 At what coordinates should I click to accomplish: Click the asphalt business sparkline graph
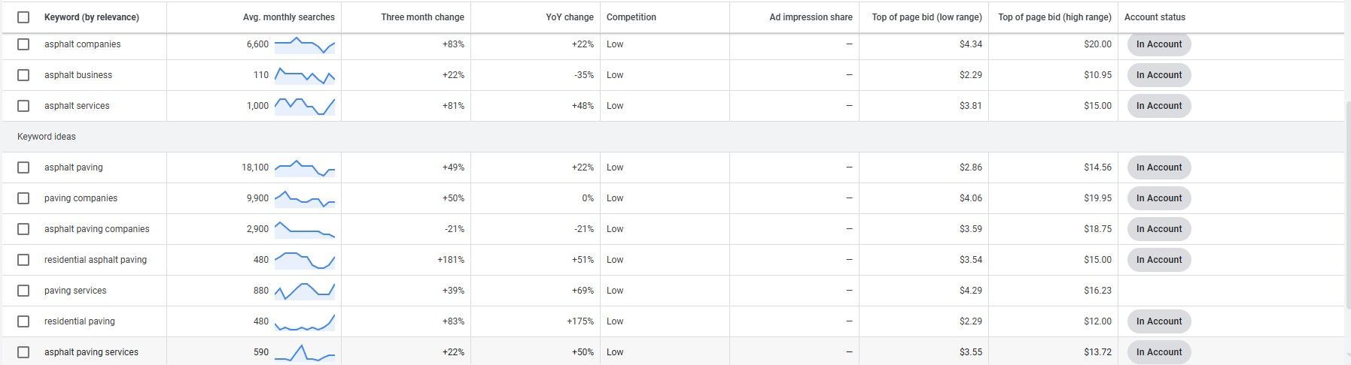click(x=305, y=75)
